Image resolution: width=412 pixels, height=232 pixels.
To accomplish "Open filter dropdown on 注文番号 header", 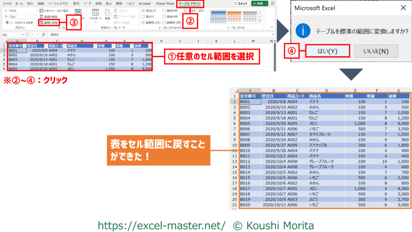I will click(24, 46).
